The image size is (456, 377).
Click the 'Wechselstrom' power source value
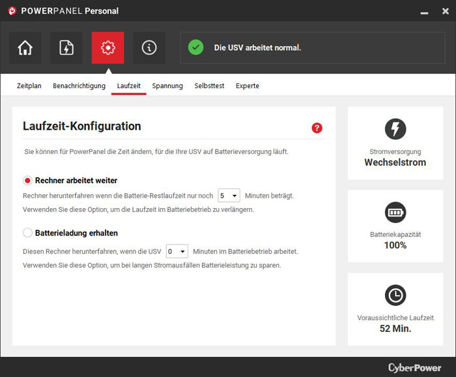pos(395,162)
